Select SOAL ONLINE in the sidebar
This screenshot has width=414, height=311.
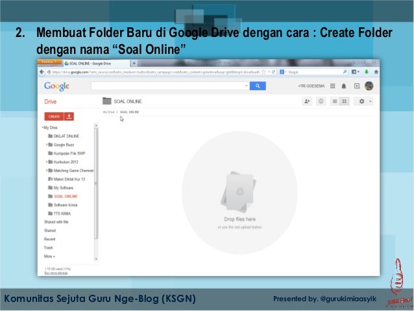click(66, 196)
